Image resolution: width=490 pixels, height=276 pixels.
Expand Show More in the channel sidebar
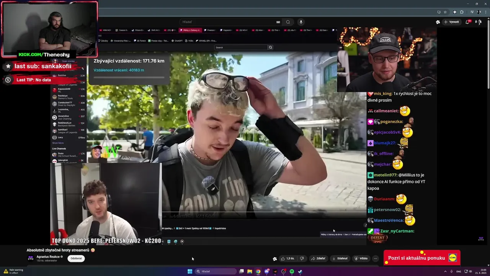click(58, 143)
